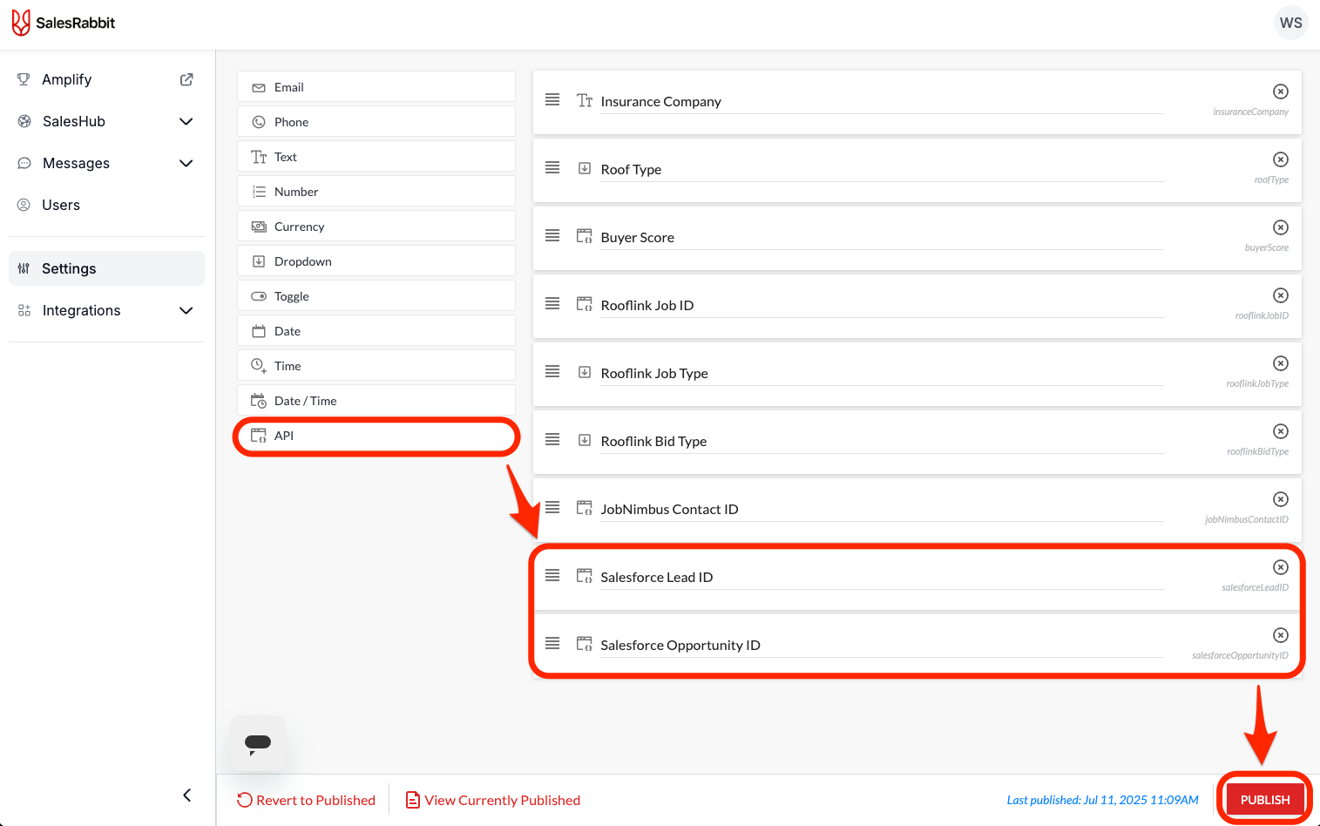Add a Phone field type
This screenshot has width=1320, height=826.
(376, 122)
